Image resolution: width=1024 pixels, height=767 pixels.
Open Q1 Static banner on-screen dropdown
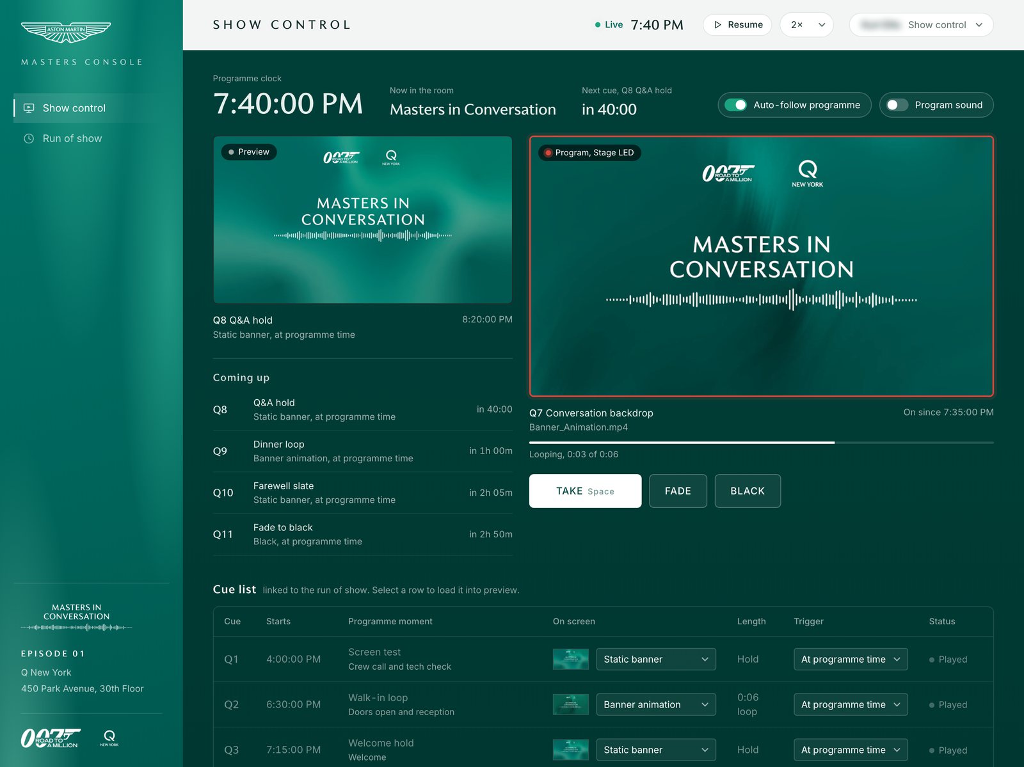pyautogui.click(x=656, y=660)
